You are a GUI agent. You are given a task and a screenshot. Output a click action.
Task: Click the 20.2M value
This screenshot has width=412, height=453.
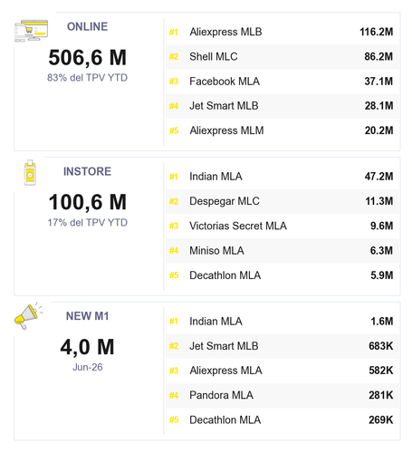click(378, 130)
